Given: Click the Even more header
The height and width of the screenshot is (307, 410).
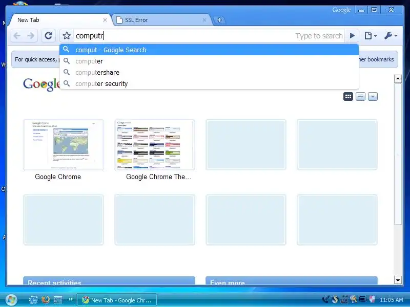Looking at the screenshot, I should (x=292, y=281).
